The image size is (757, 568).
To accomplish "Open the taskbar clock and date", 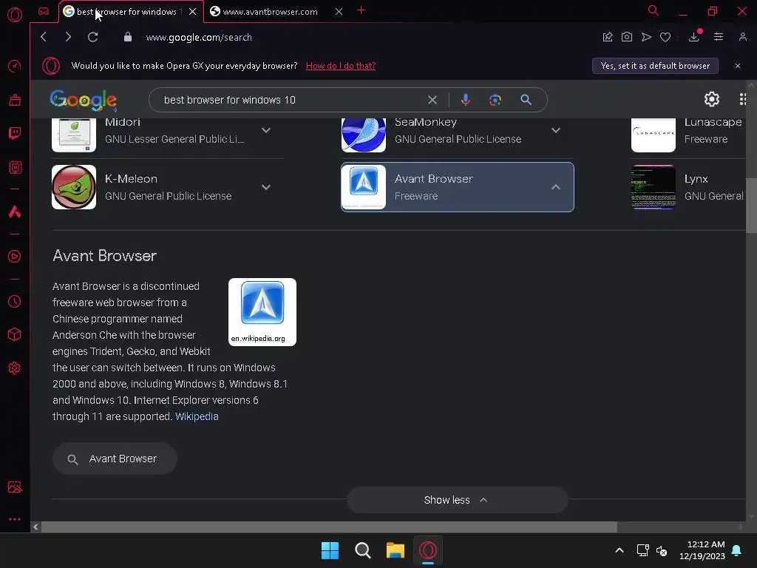I will tap(702, 550).
